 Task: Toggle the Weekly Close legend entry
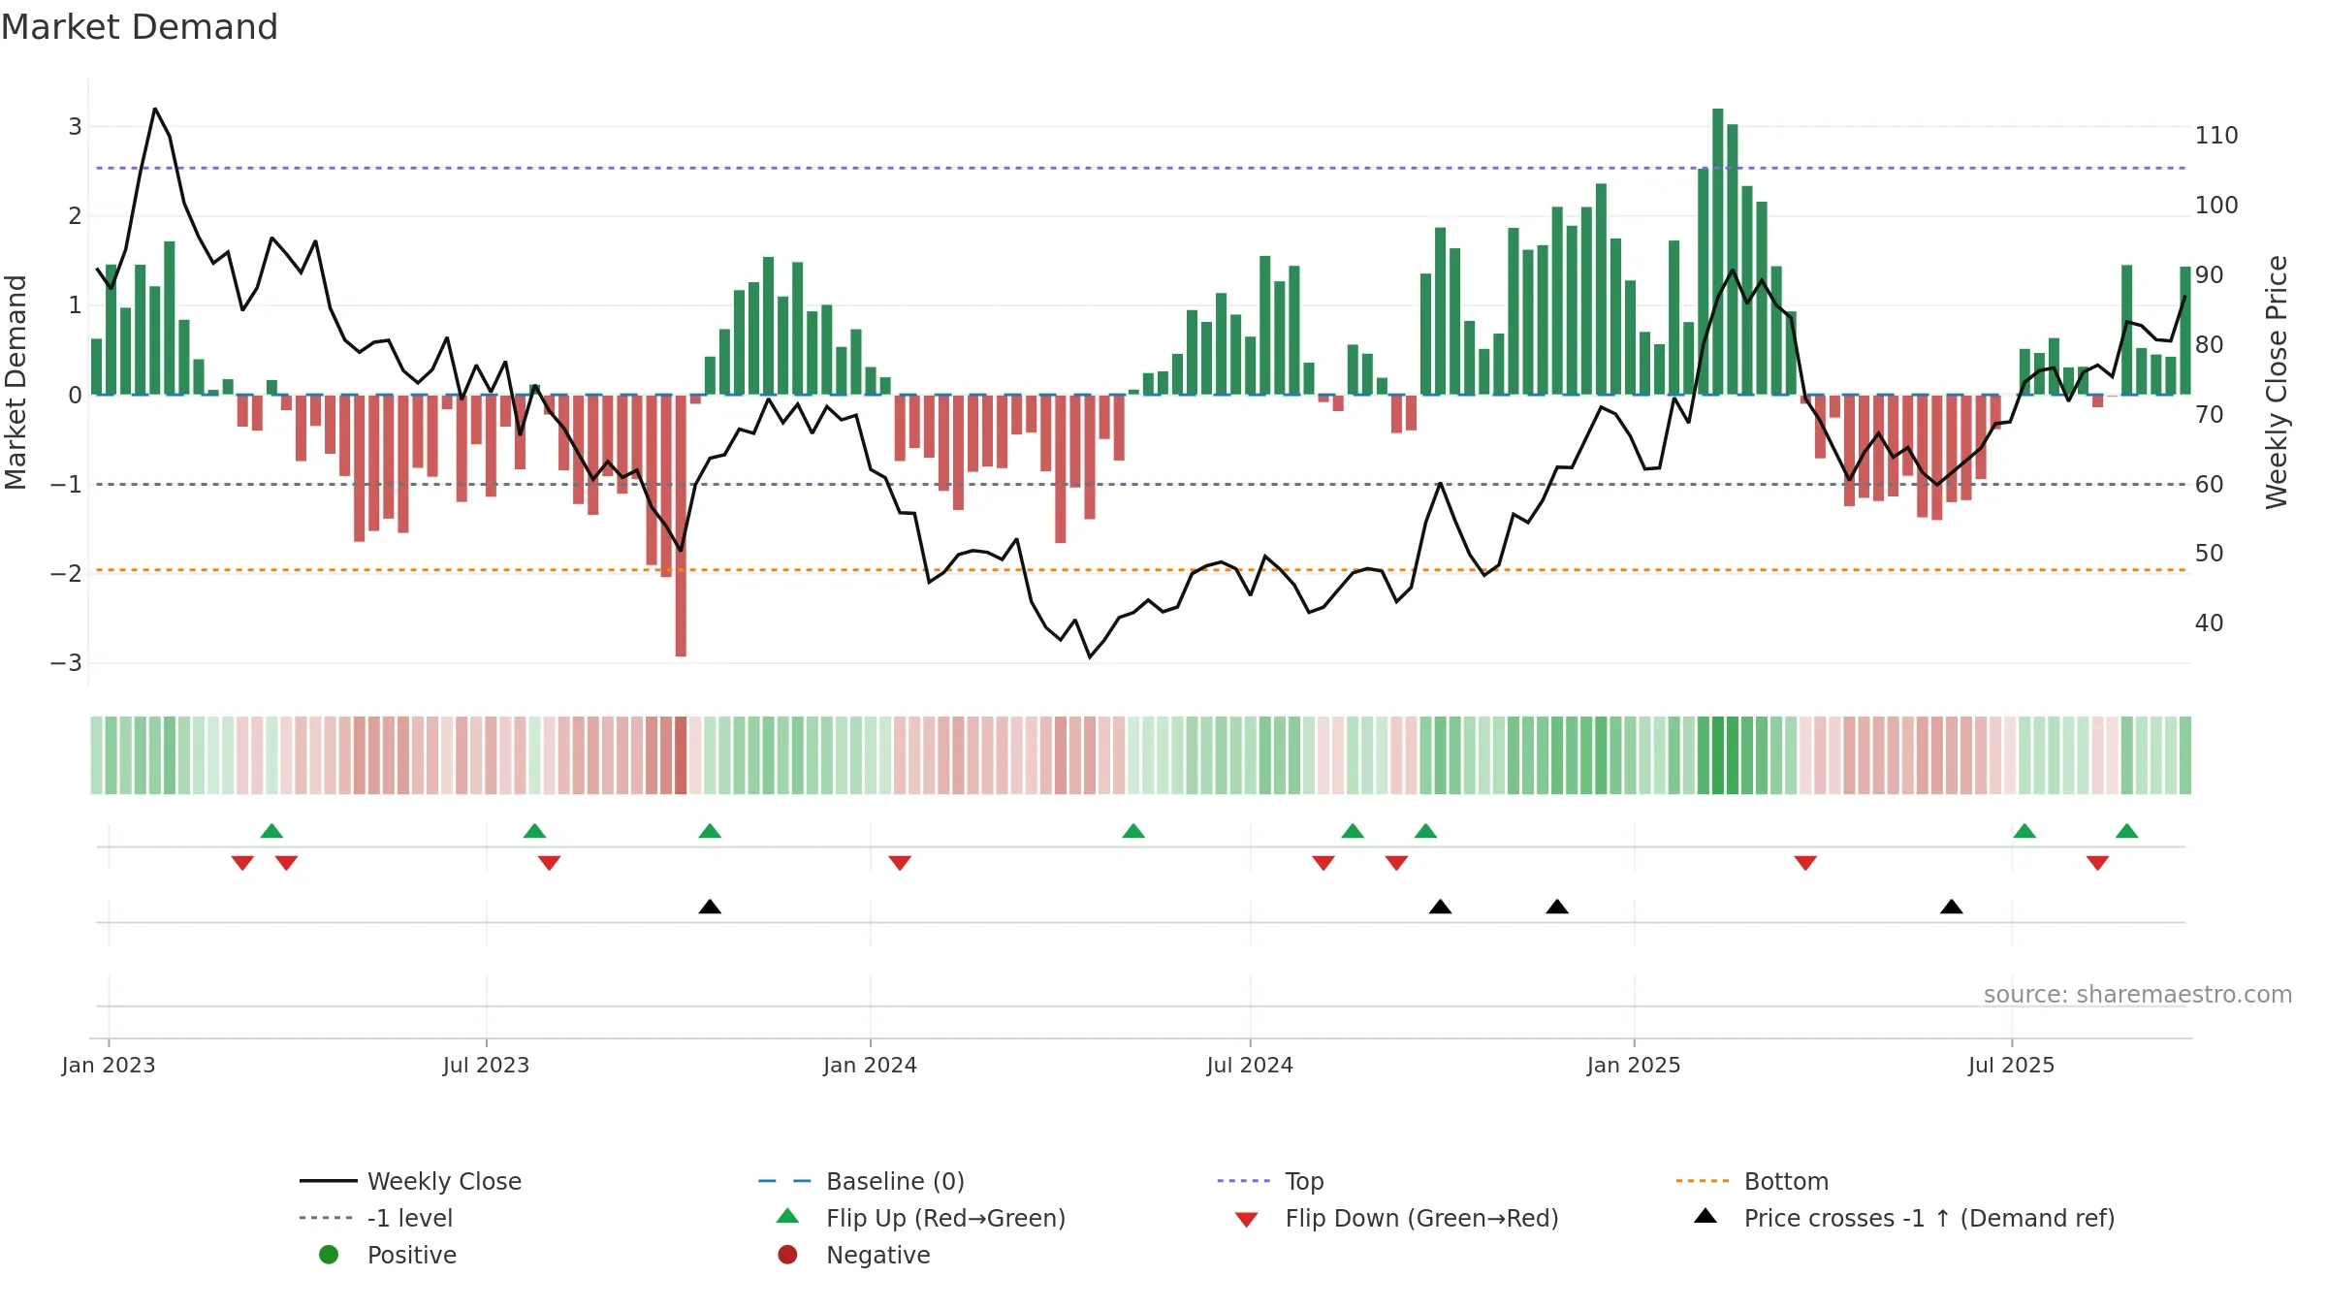(x=410, y=1181)
